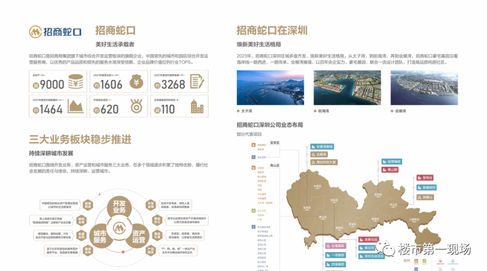Click the 润樾山 map label
The width and height of the screenshot is (487, 271).
[425, 197]
